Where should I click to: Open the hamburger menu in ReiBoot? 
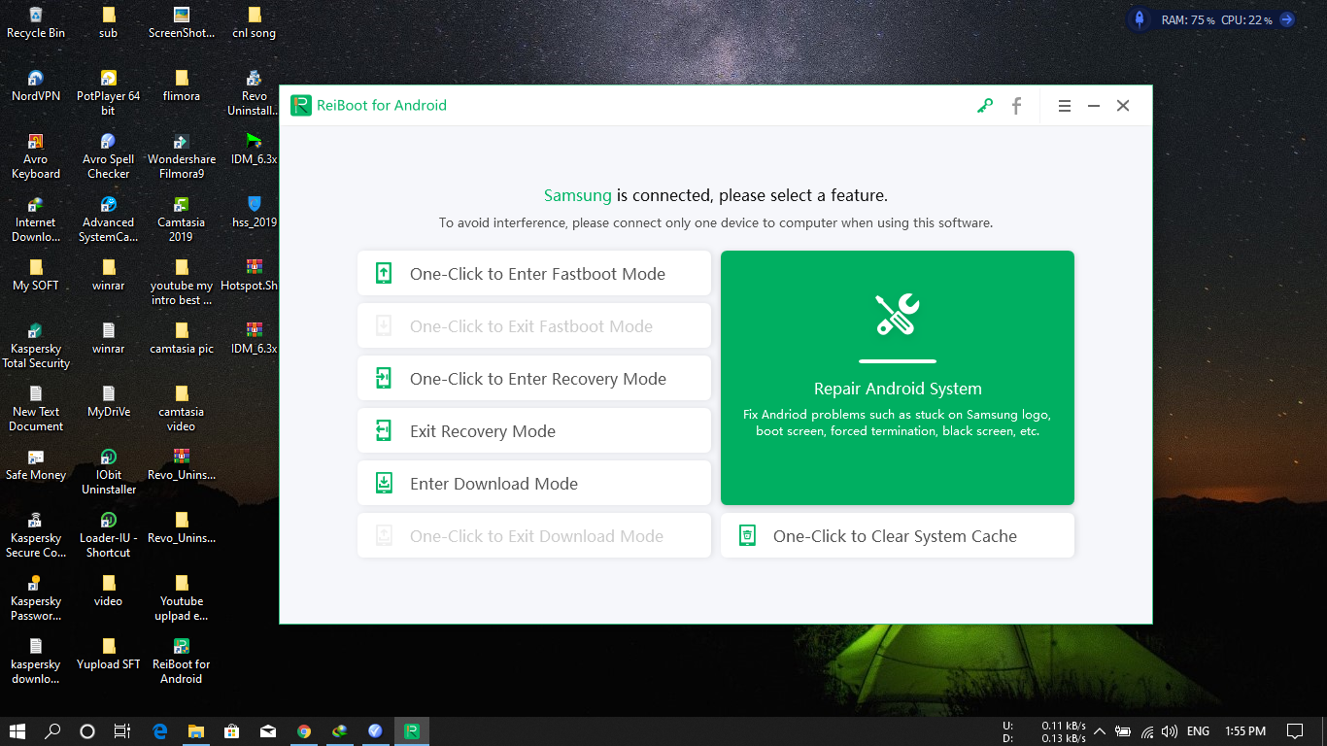pos(1065,106)
